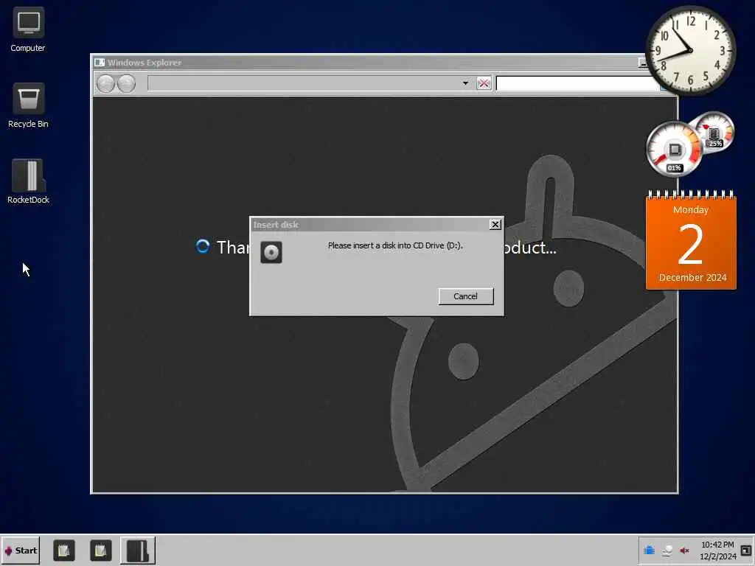This screenshot has height=566, width=755.
Task: Open the Computer desktop icon
Action: [x=28, y=29]
